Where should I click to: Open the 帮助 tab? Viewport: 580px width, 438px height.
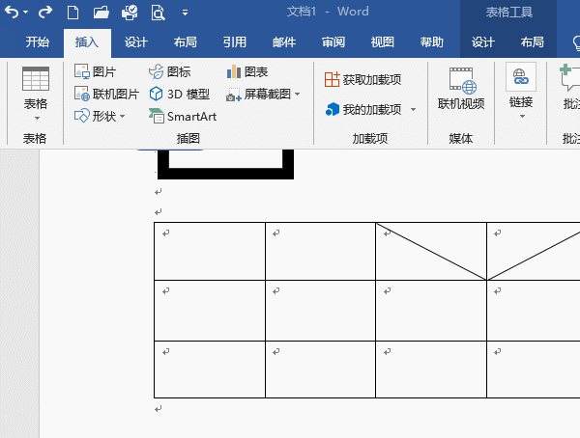point(432,42)
